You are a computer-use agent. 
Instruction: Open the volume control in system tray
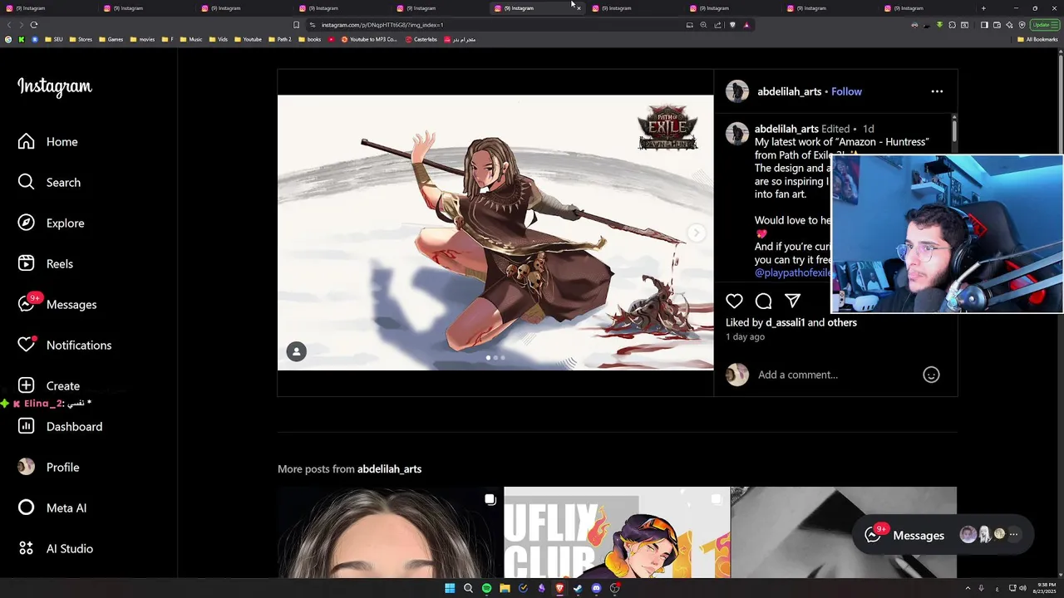coord(1022,589)
